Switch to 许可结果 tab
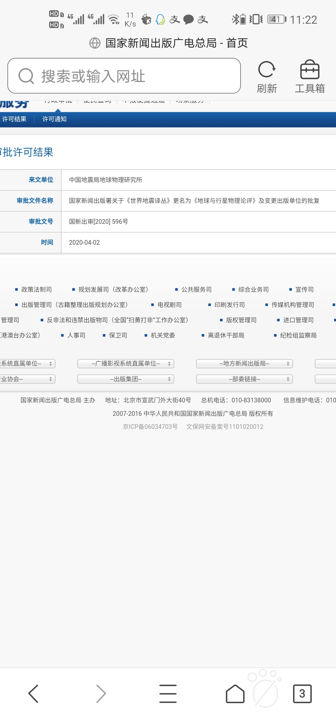Screen dimensions: 336x720 tap(14, 119)
